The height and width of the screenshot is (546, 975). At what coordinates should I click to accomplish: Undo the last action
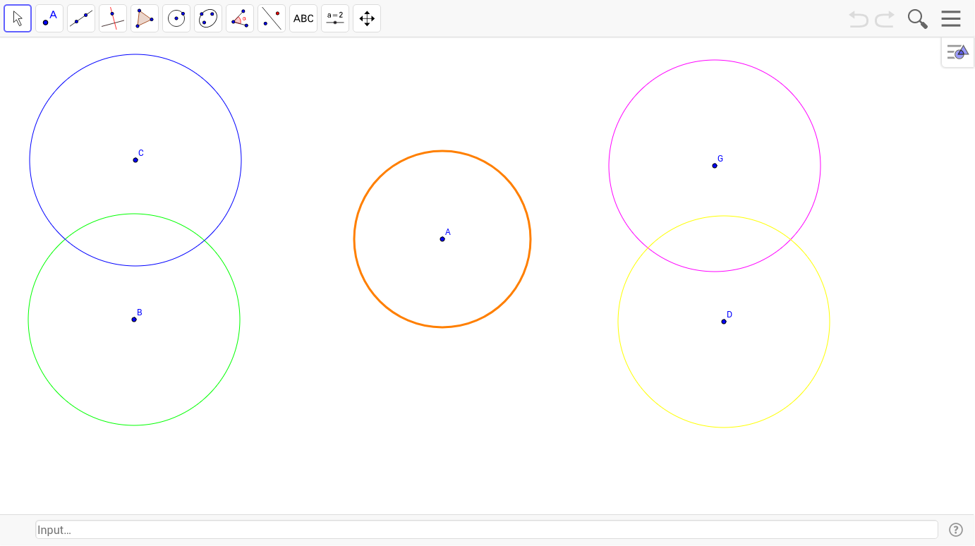(859, 19)
